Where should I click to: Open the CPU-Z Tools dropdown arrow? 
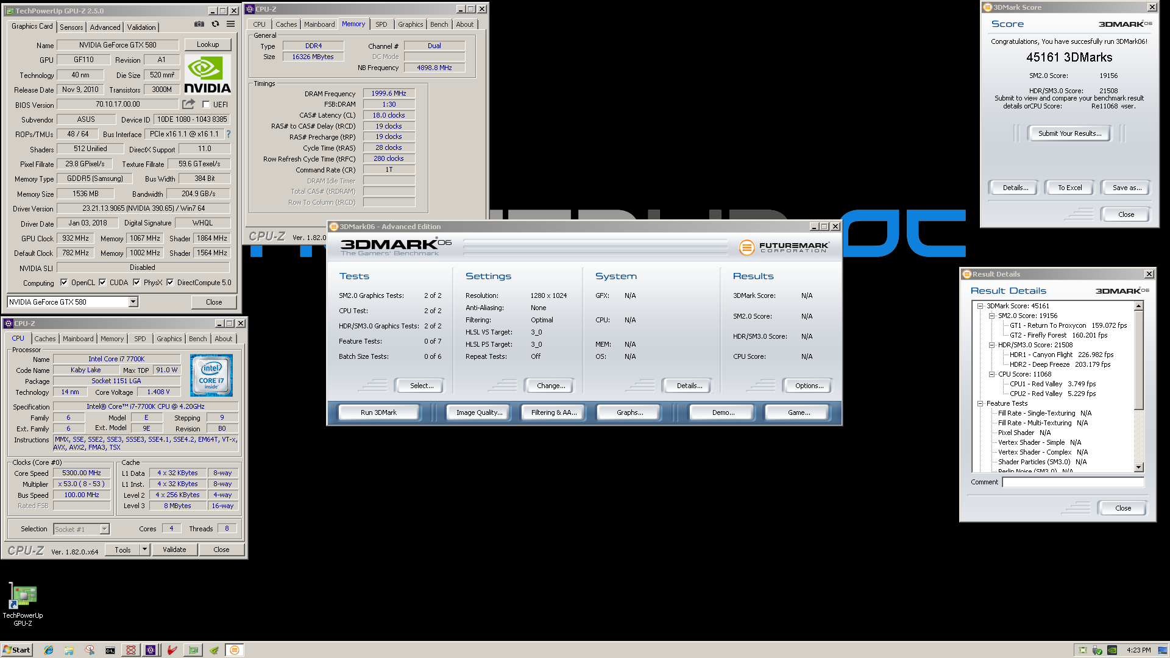click(x=144, y=550)
